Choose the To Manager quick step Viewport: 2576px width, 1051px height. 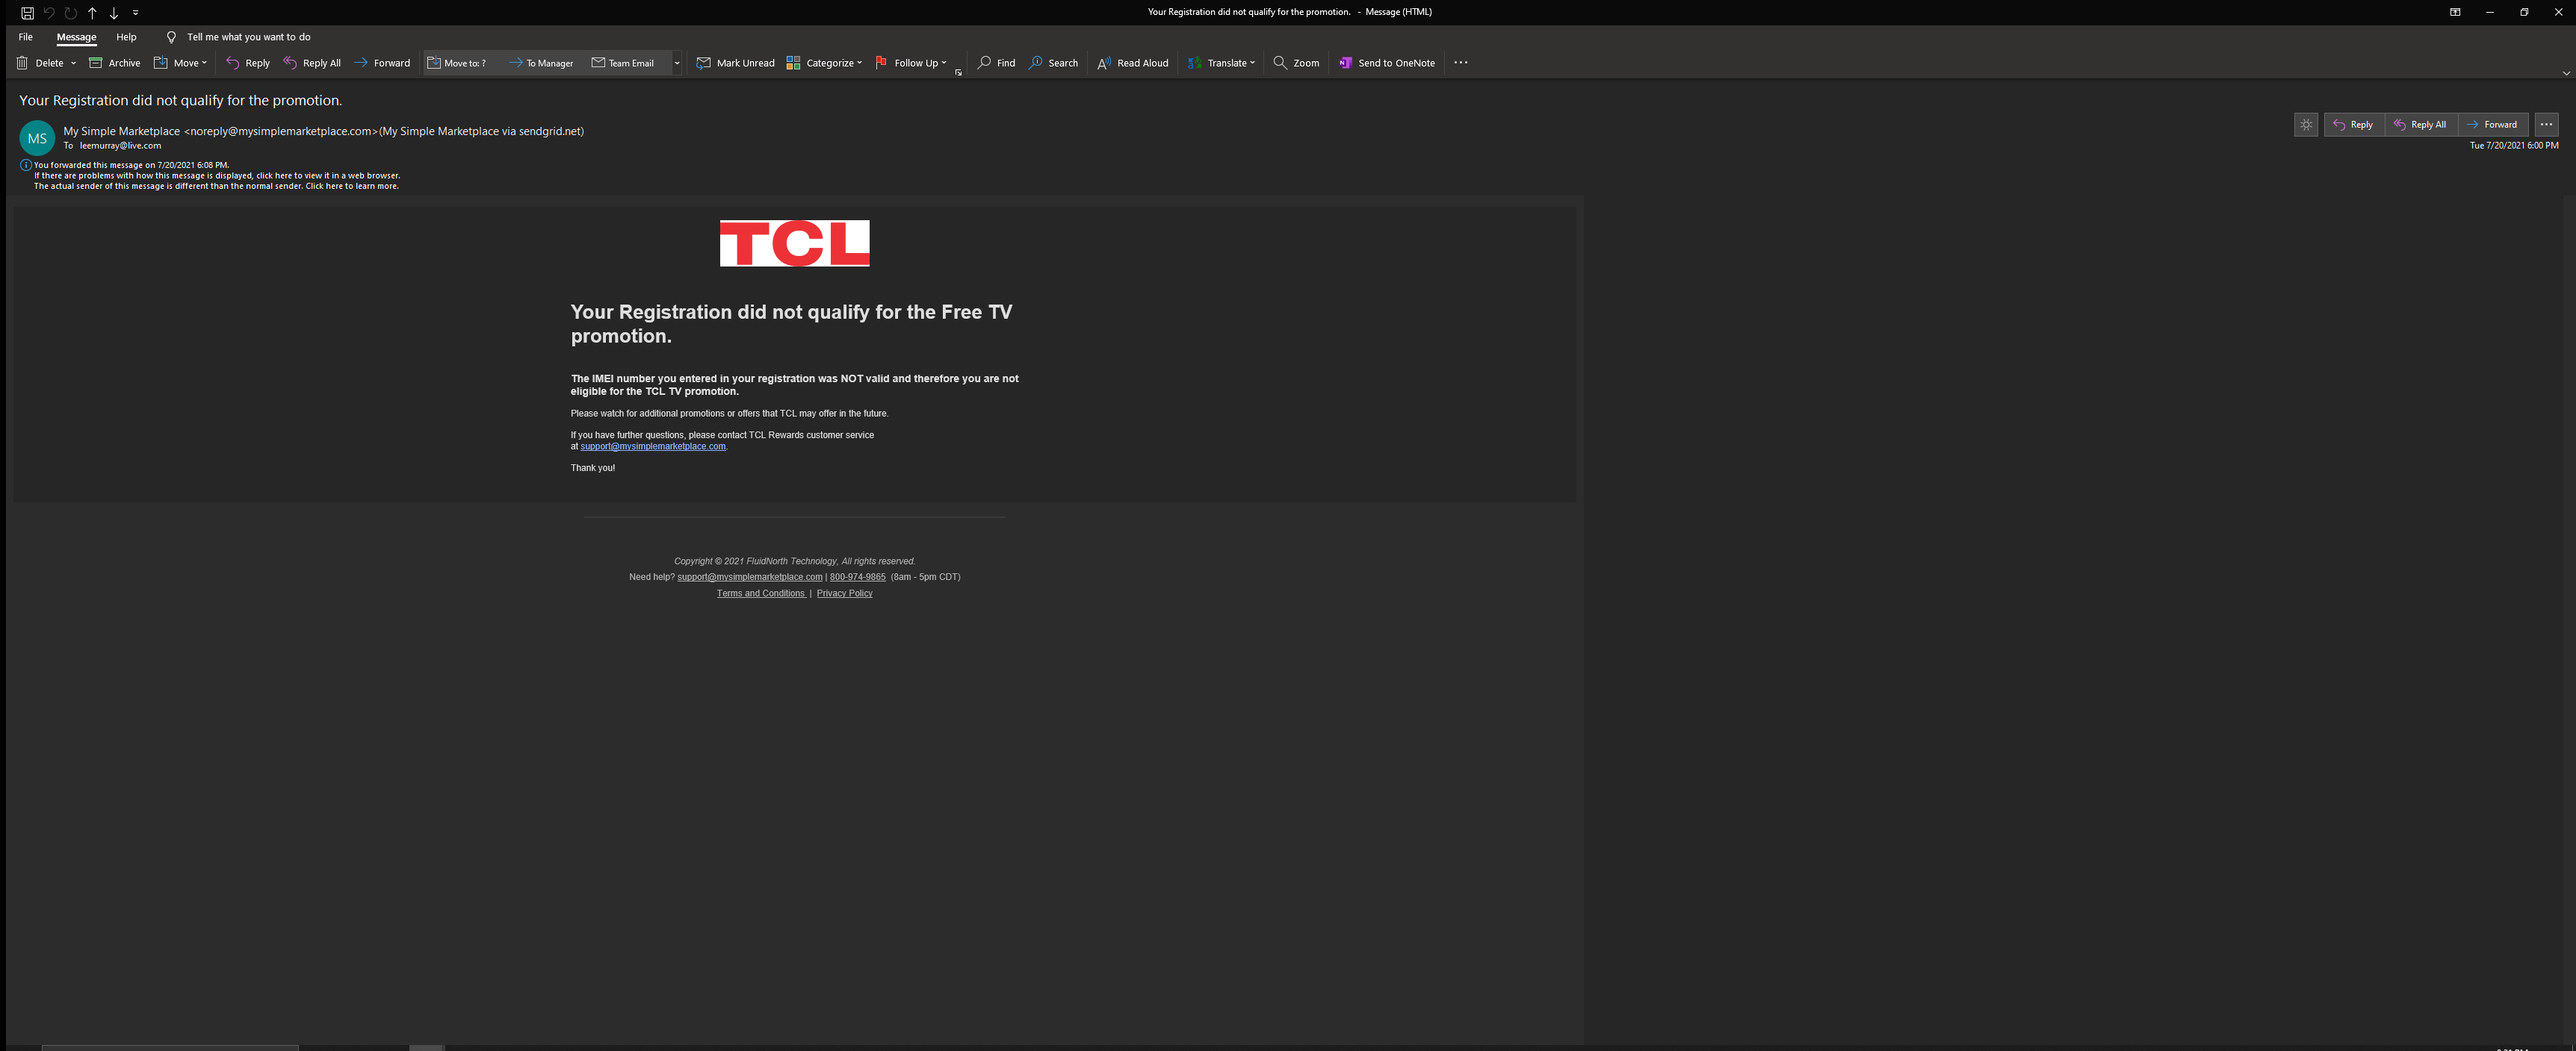(541, 63)
